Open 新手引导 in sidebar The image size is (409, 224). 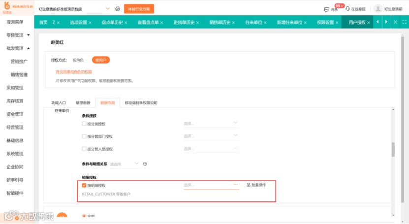pos(15,180)
